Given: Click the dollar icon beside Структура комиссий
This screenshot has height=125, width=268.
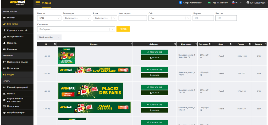Looking at the screenshot, I should coord(4,30).
